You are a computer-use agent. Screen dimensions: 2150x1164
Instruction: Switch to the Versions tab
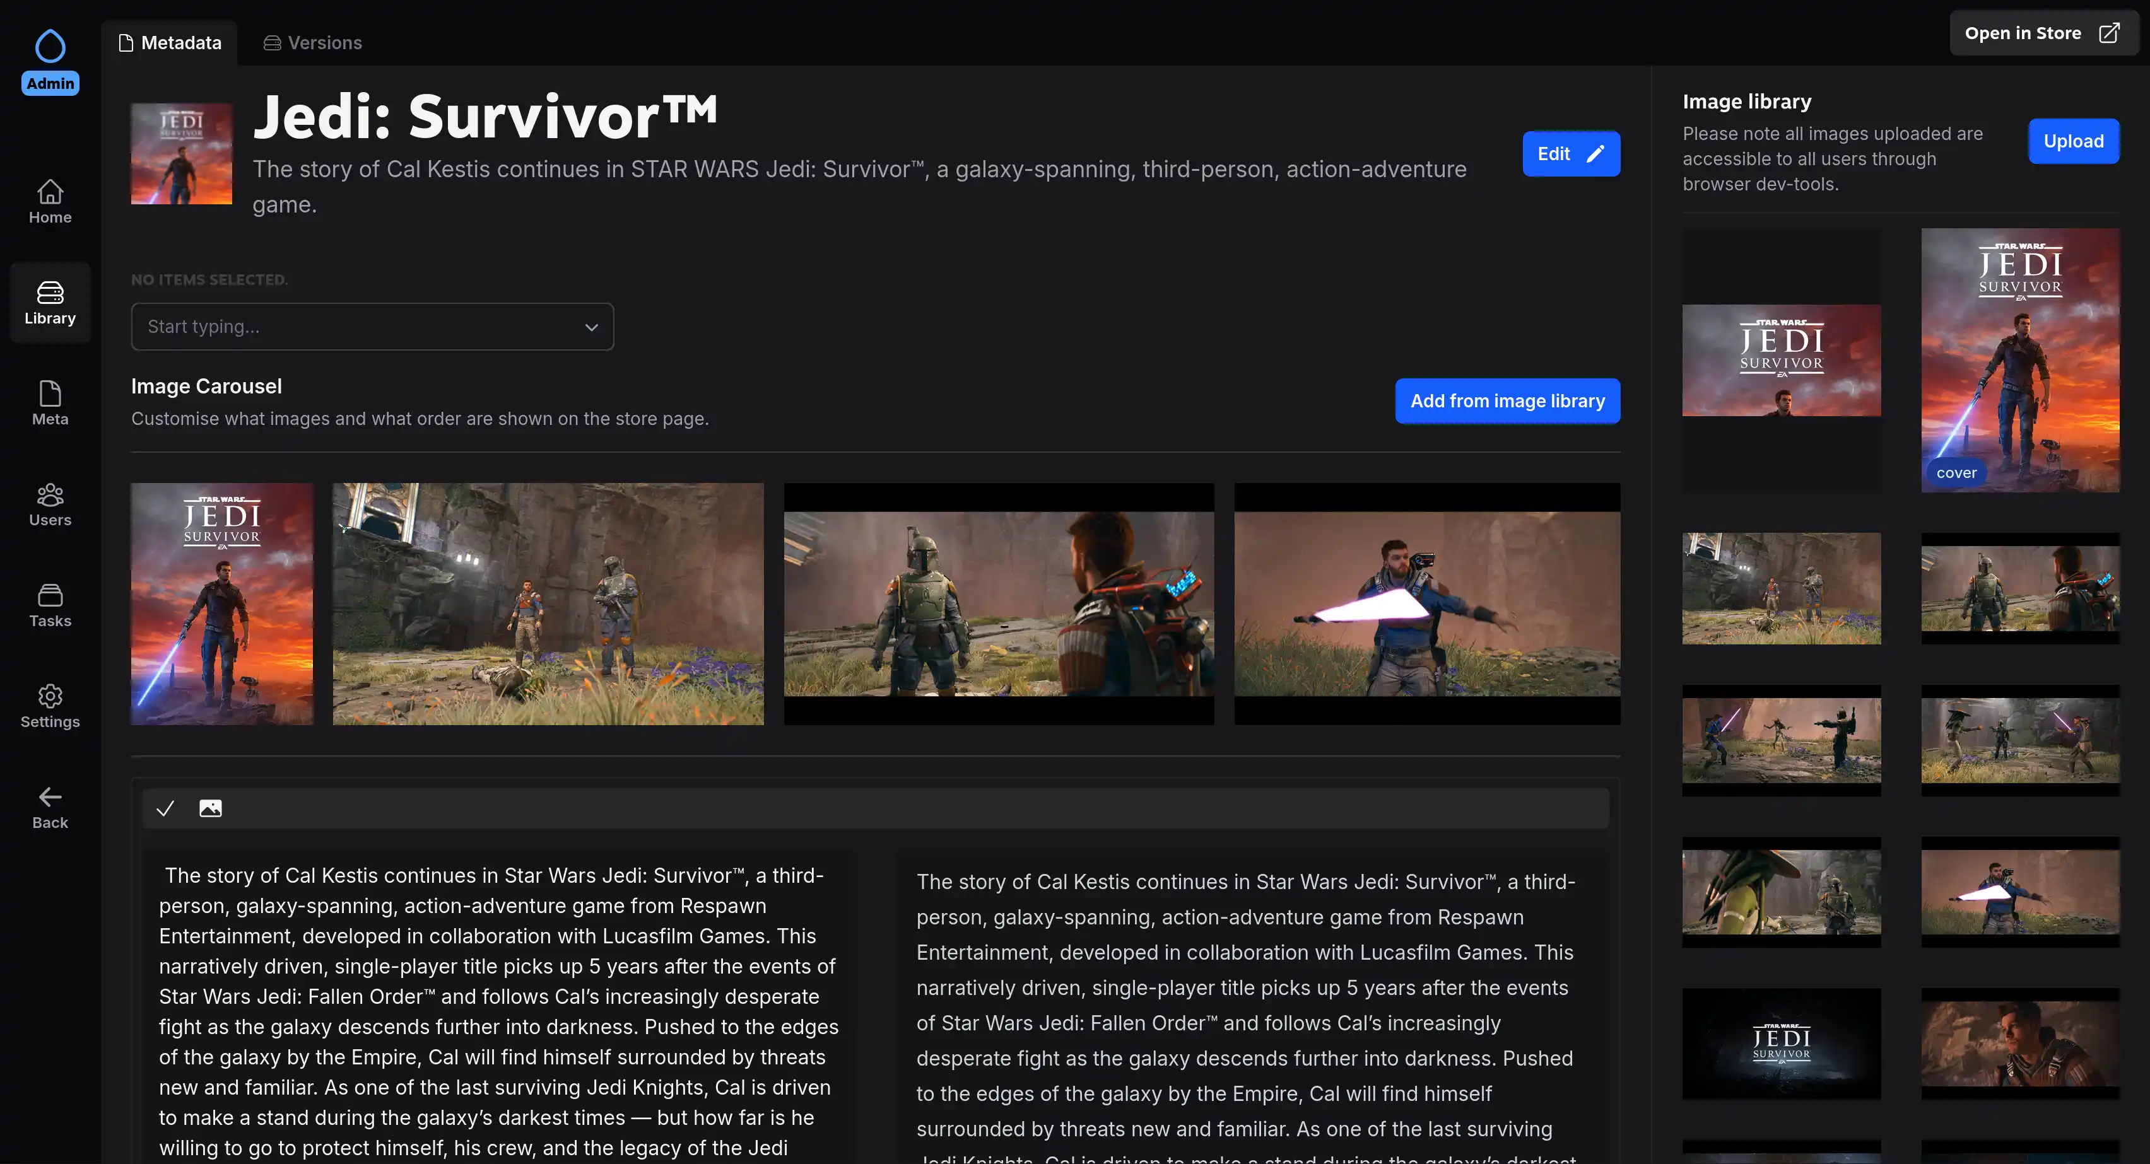pos(313,42)
